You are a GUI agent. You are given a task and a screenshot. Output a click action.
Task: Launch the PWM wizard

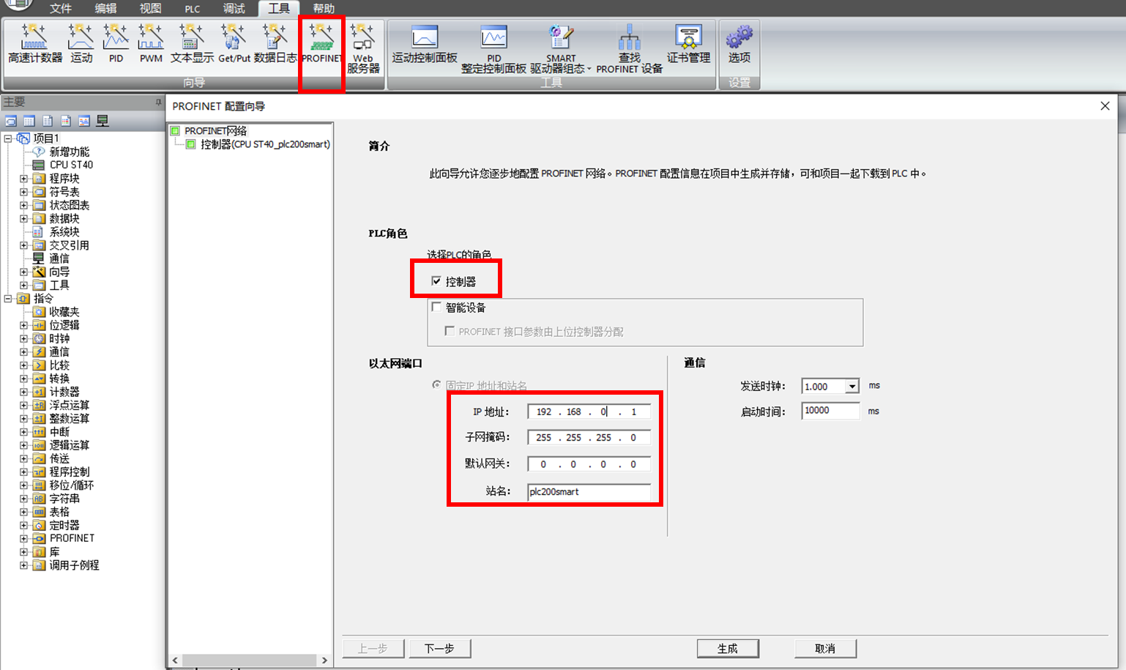click(151, 43)
